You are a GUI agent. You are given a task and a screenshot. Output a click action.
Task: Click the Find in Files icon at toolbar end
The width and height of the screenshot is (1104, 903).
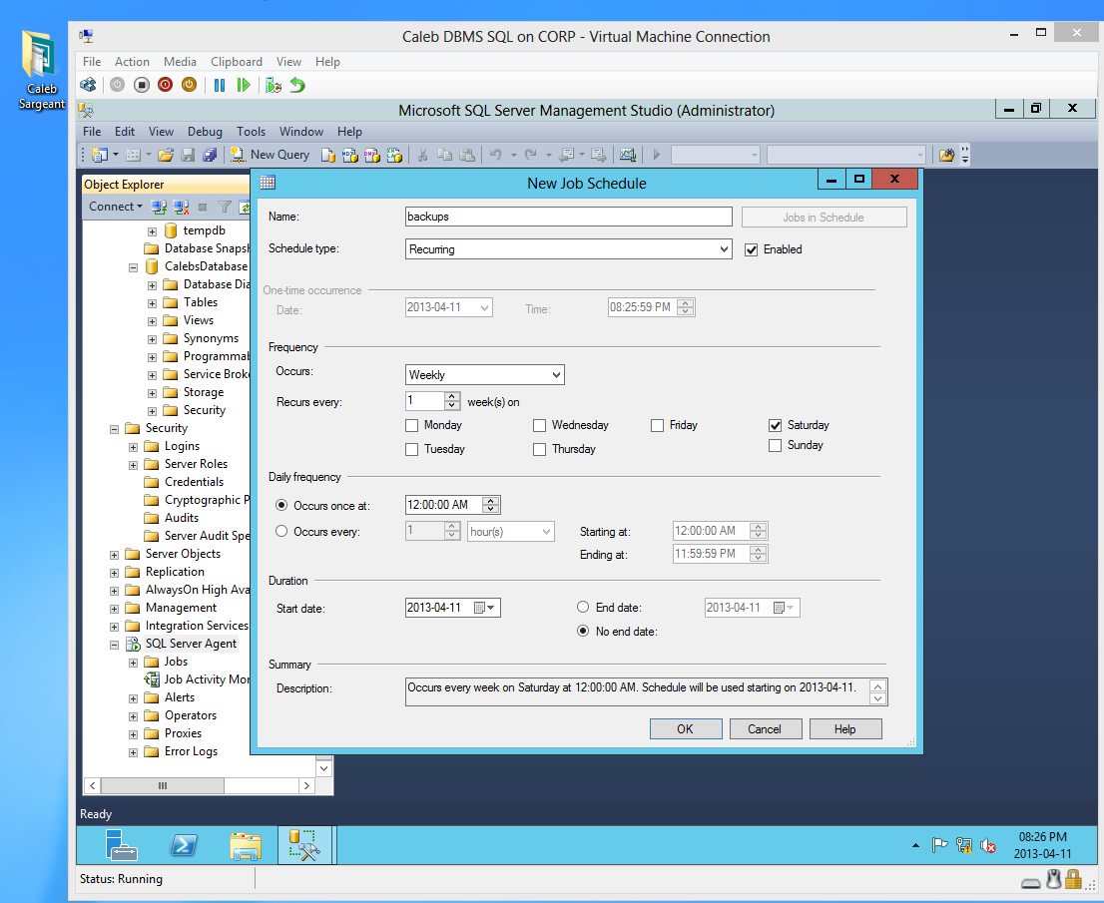click(x=947, y=155)
